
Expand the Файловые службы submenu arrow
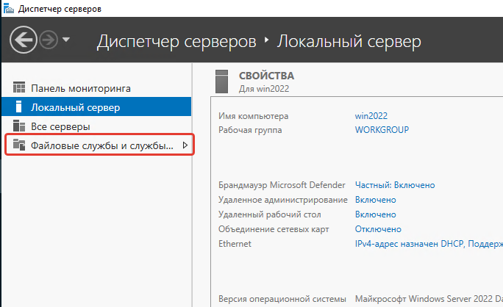(185, 145)
